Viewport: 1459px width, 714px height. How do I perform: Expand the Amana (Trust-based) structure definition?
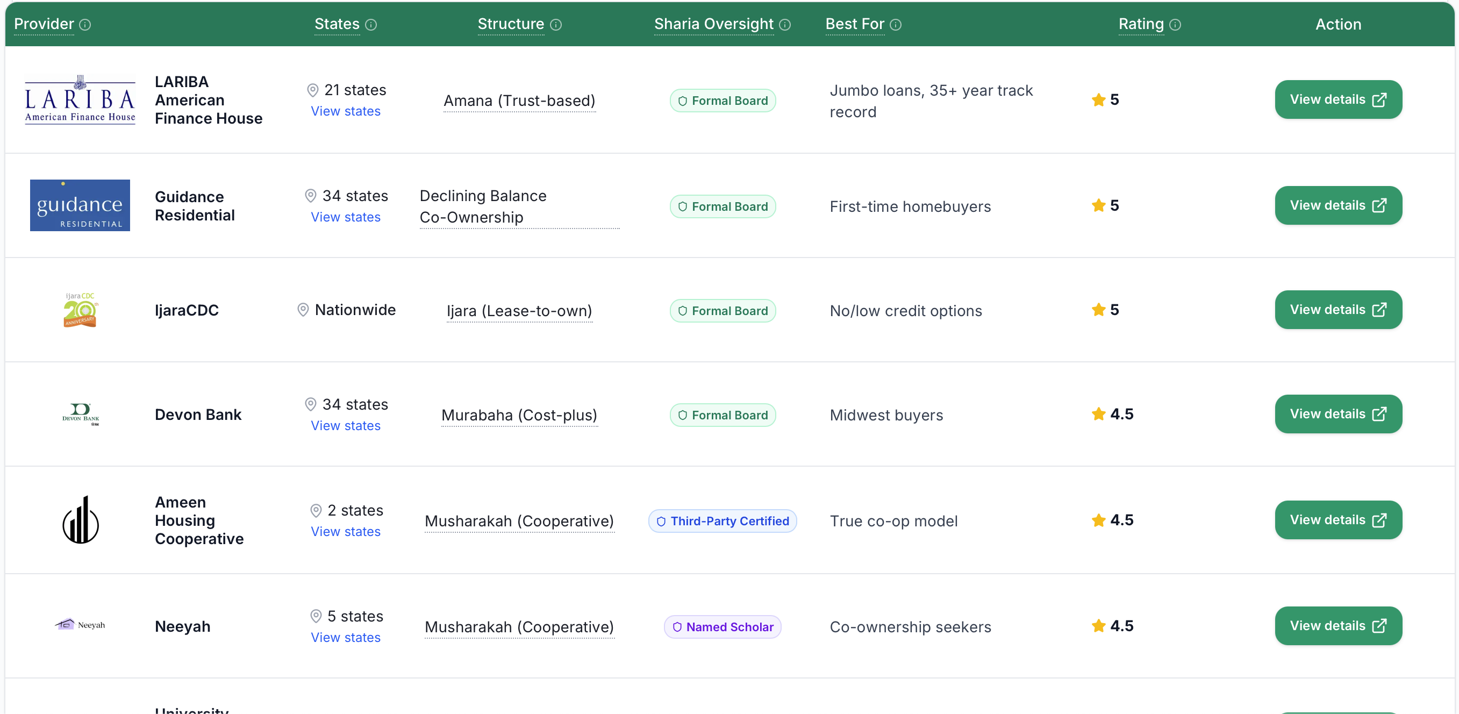tap(519, 101)
